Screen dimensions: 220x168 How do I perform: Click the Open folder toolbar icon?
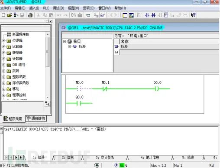(x=10, y=15)
